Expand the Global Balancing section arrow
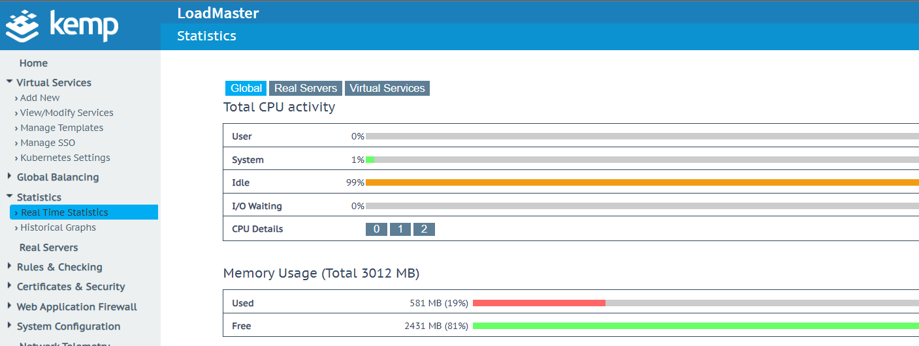This screenshot has height=346, width=919. click(x=9, y=177)
